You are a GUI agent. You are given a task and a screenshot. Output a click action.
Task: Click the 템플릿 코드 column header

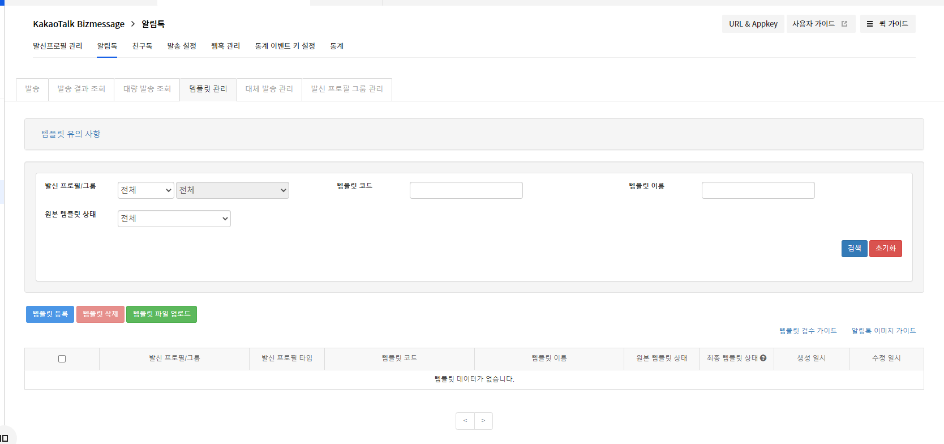[400, 358]
